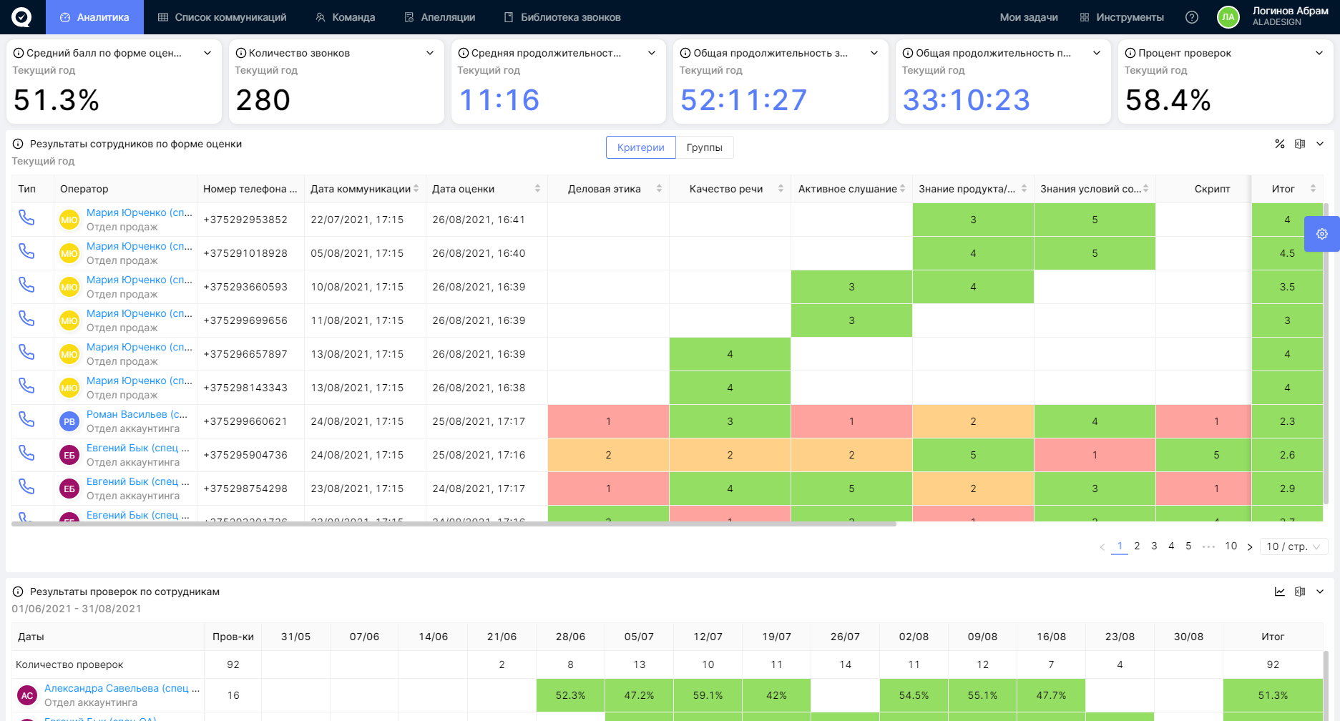1340x721 pixels.
Task: Open the Команда tab
Action: [345, 17]
